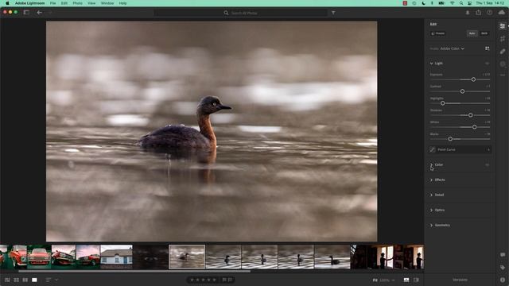Switch to Photo Grid view
The image size is (509, 286).
point(7,280)
